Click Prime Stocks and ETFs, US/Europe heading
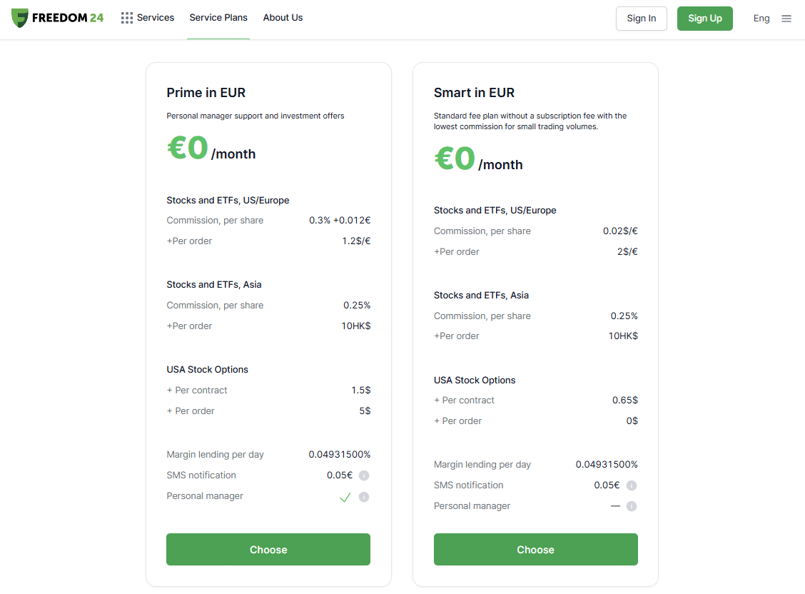The image size is (805, 594). (x=228, y=200)
